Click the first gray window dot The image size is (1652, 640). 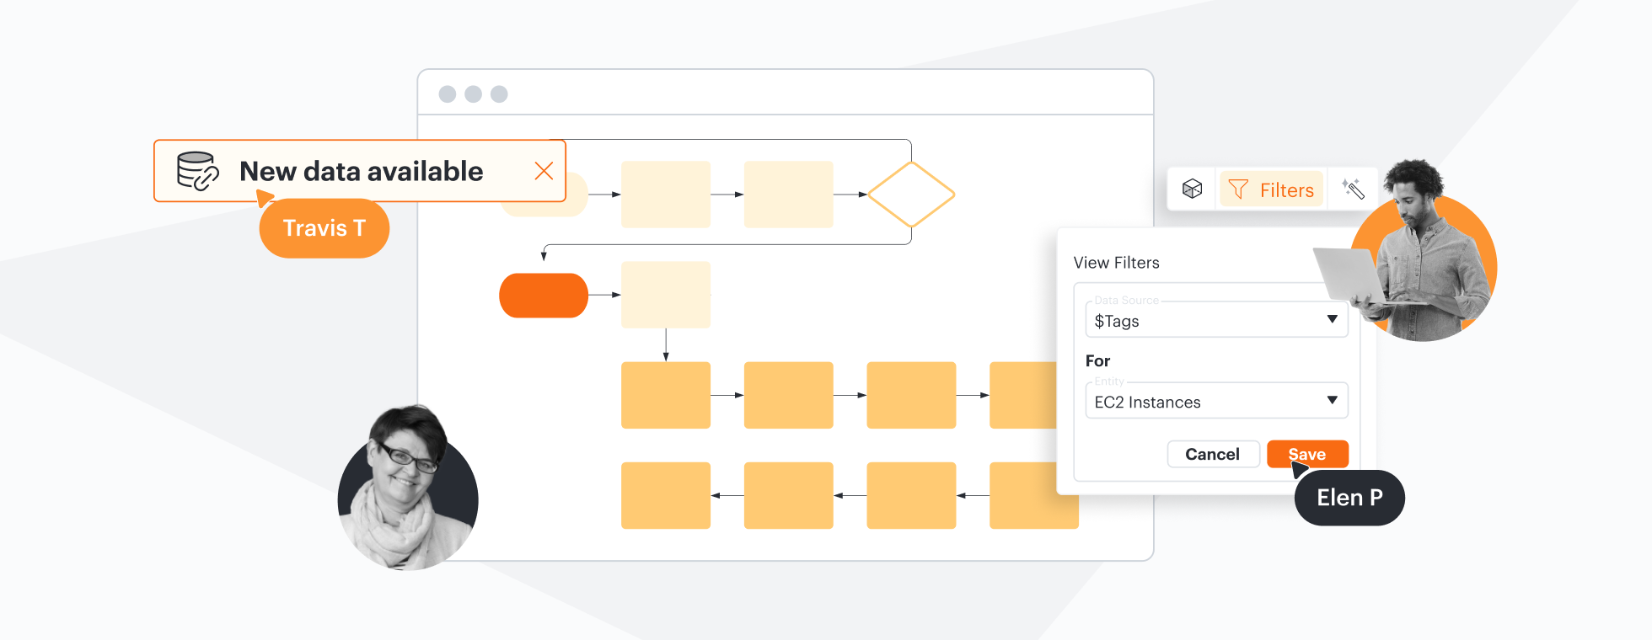click(x=448, y=94)
